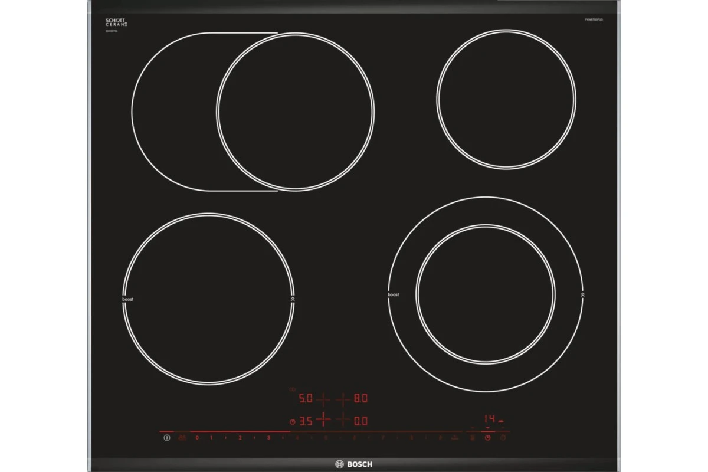Set power slider to level 1
This screenshot has width=708, height=472.
click(x=211, y=438)
